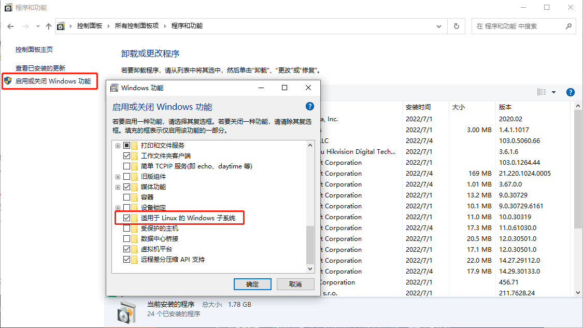Refresh the Programs and Features view
The width and height of the screenshot is (583, 328).
[456, 26]
